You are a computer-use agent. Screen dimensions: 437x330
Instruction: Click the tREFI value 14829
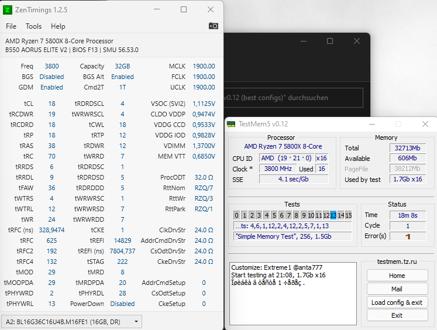coord(122,240)
